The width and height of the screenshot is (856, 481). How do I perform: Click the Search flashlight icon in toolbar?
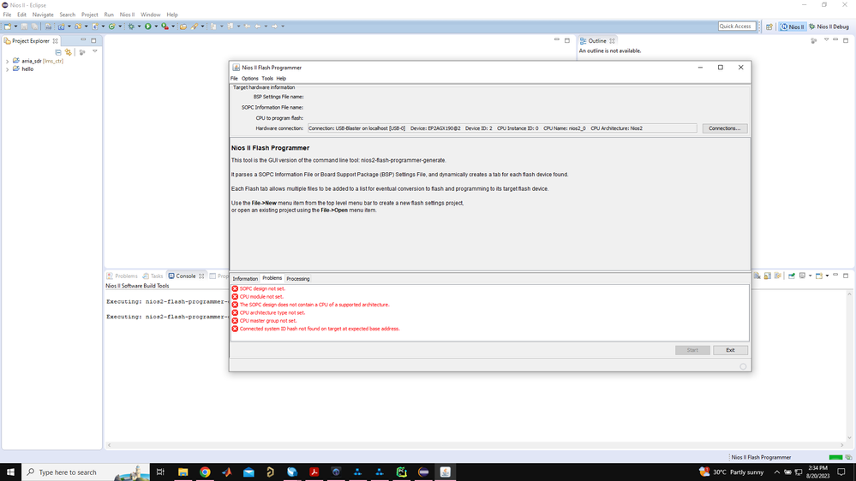point(195,27)
